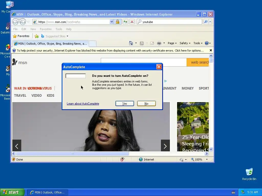Click No in the AutoComplete dialog

[146, 104]
